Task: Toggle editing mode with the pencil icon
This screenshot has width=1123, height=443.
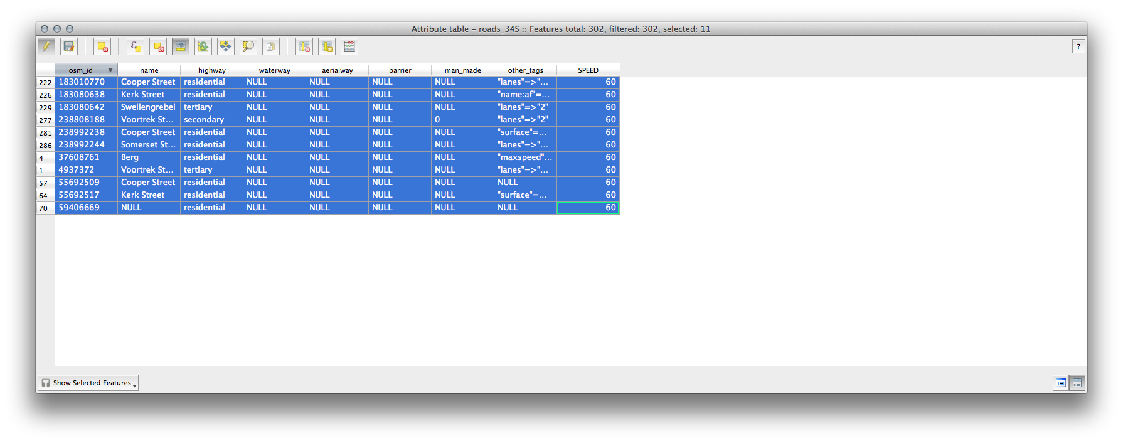Action: tap(46, 46)
